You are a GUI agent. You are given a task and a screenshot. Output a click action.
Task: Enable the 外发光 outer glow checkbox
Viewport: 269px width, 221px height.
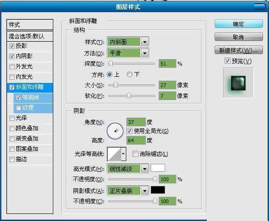tap(12, 66)
